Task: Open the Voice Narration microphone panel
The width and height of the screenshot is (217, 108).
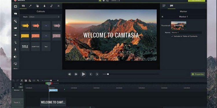Action: pos(16,50)
